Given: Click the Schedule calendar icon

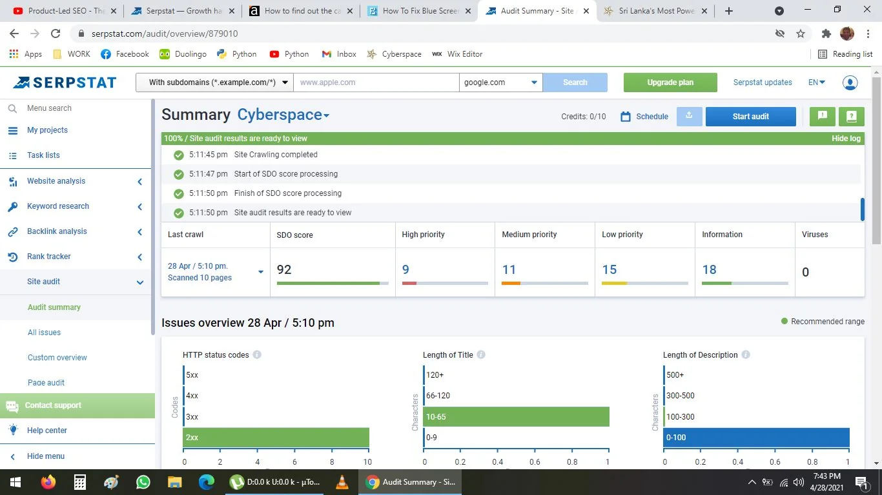Looking at the screenshot, I should [x=625, y=117].
